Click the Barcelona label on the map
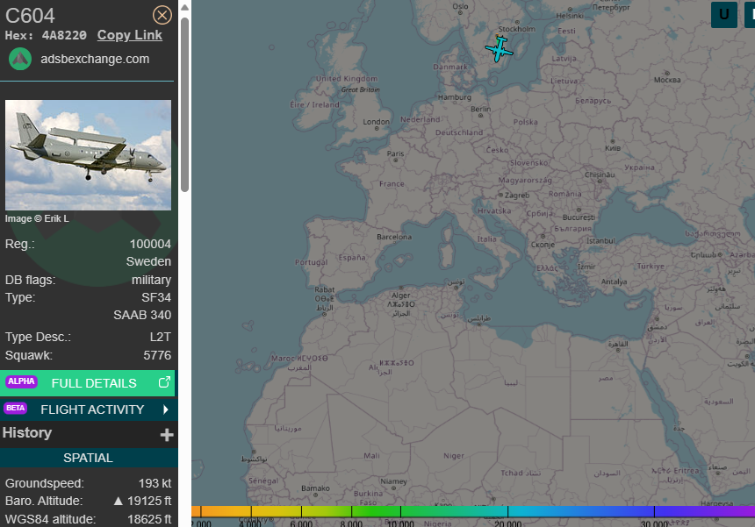This screenshot has height=527, width=755. pos(394,237)
